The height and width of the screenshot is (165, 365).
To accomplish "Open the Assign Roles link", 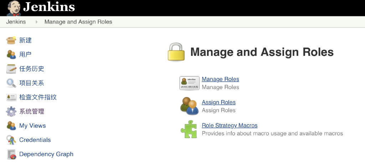I will pyautogui.click(x=219, y=102).
